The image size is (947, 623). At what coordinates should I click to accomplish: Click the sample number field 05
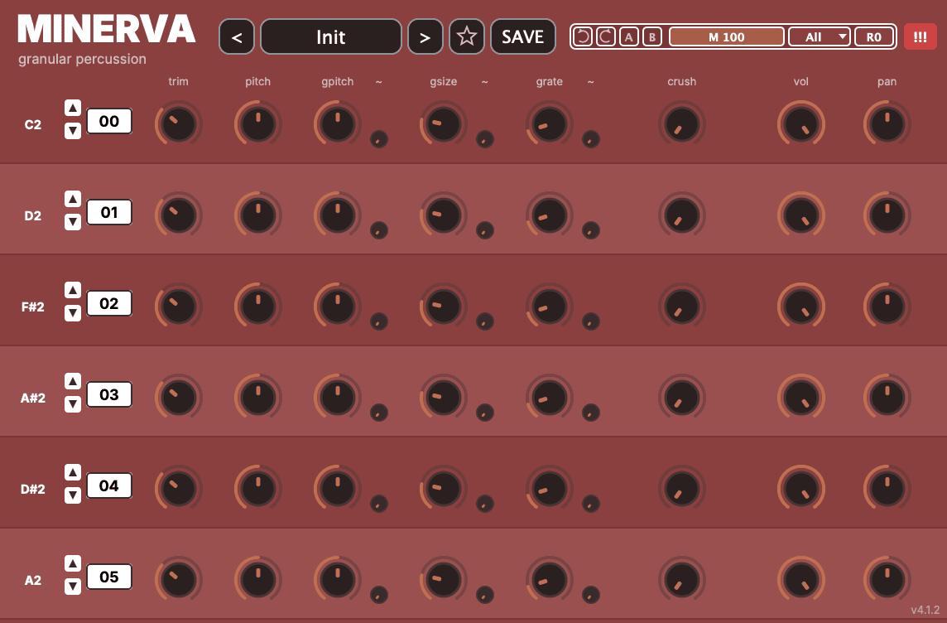point(109,577)
